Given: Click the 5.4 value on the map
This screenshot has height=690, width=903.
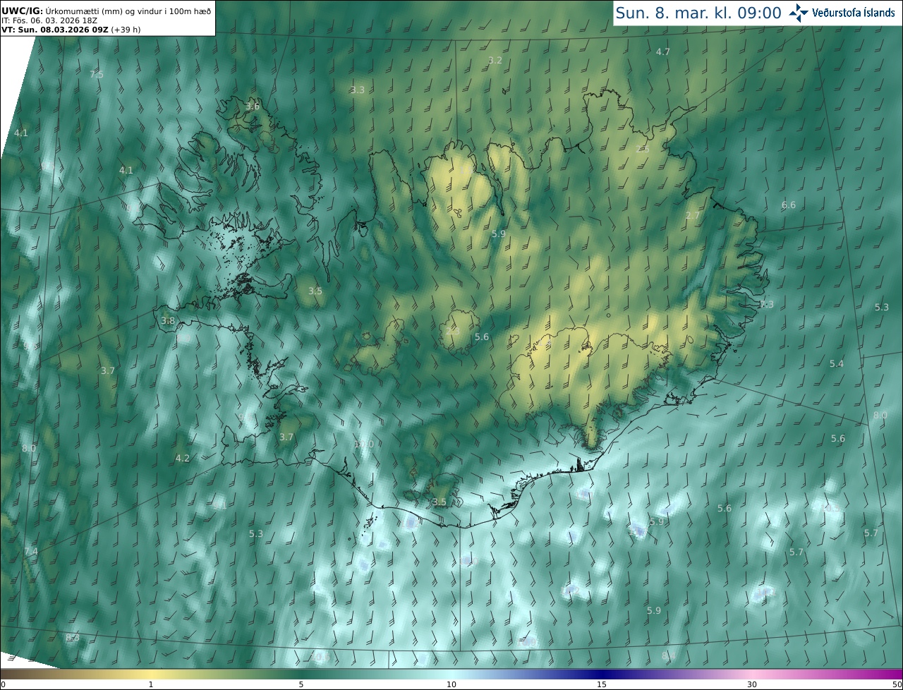Looking at the screenshot, I should click(x=836, y=364).
